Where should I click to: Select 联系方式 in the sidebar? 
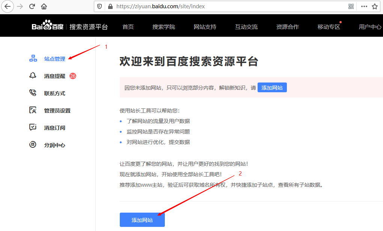click(x=55, y=93)
